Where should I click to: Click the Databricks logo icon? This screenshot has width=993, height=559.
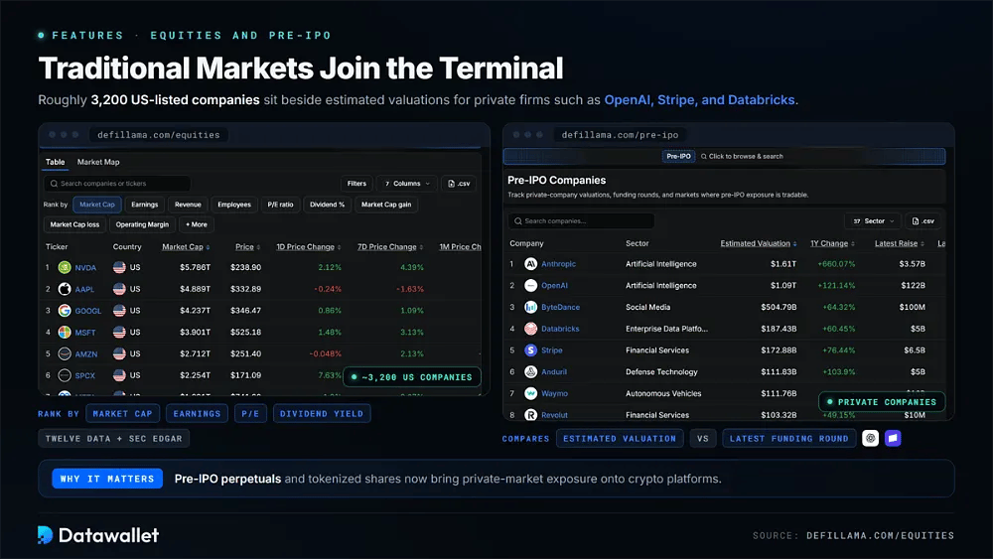tap(530, 329)
